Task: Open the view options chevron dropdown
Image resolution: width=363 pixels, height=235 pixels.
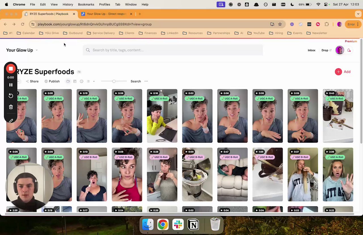Action: (x=94, y=81)
